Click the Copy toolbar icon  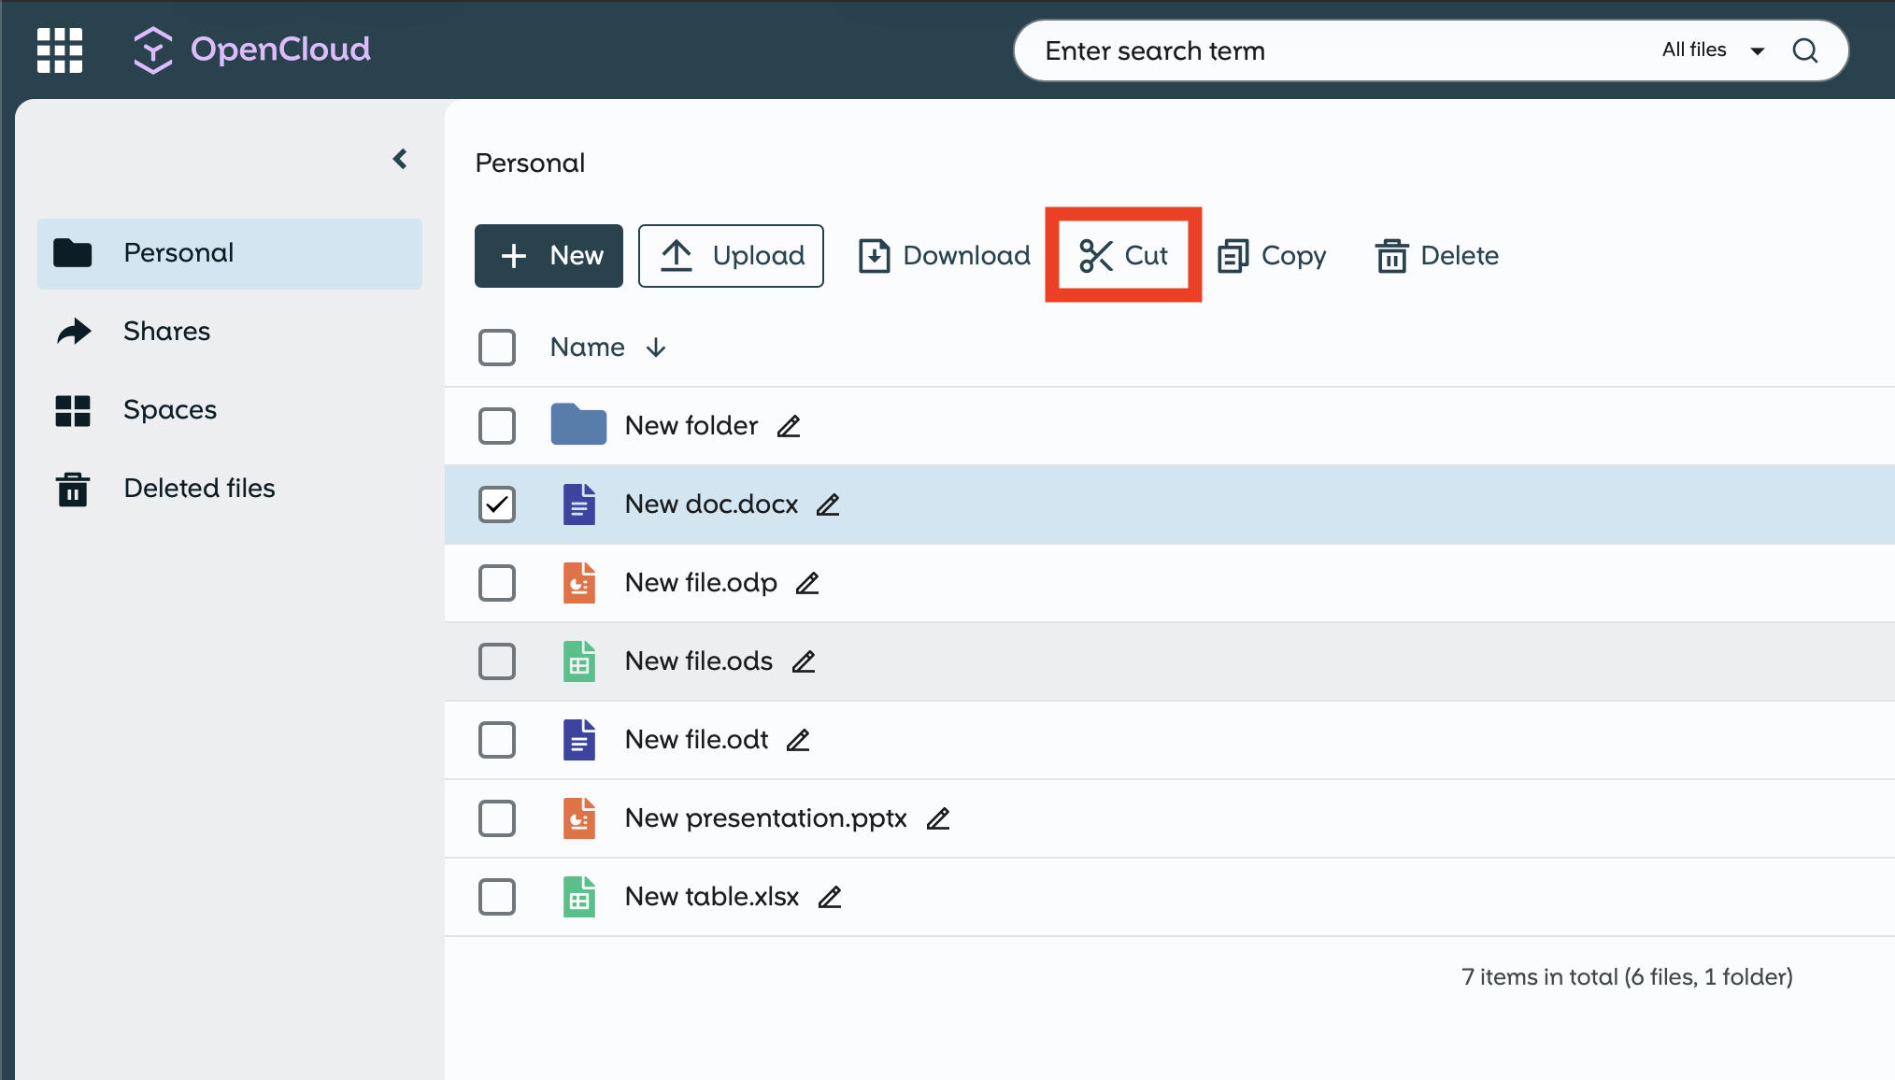click(x=1232, y=255)
